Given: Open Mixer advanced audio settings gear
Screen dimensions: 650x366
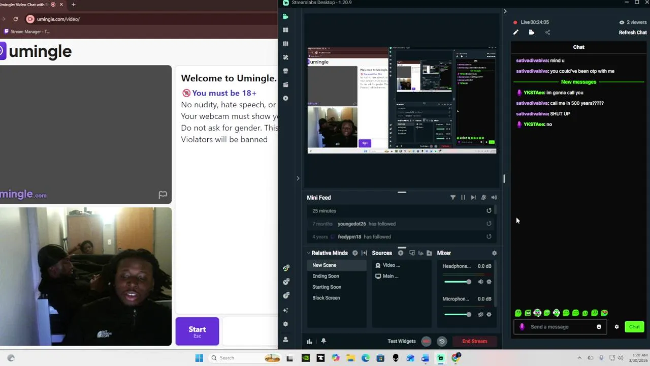Looking at the screenshot, I should (x=494, y=253).
